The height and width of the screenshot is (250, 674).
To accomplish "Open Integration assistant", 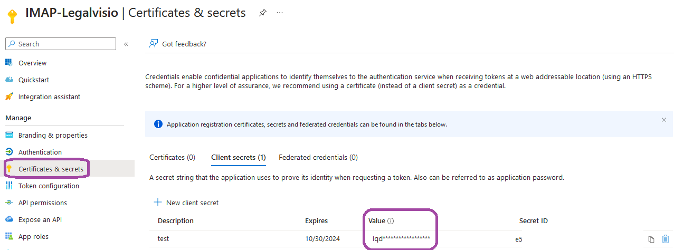I will 49,97.
